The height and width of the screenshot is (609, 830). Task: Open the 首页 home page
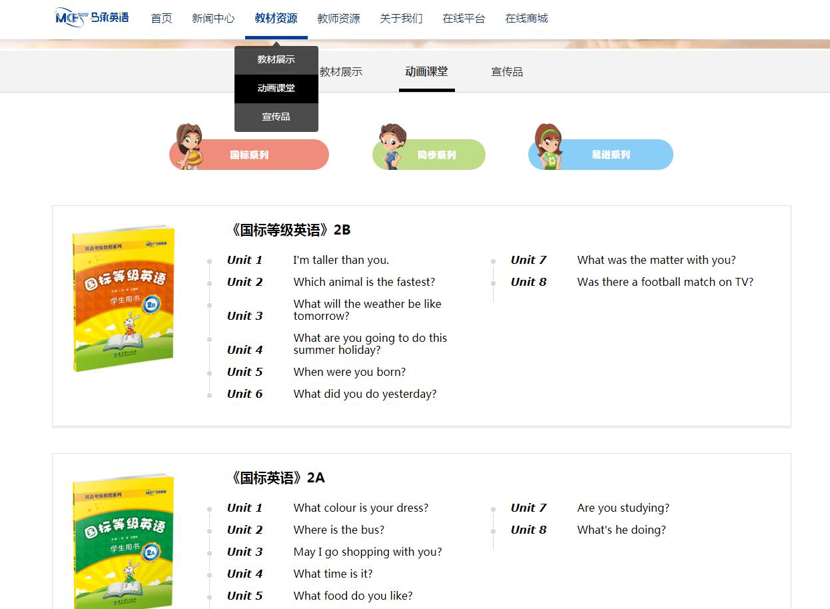[x=162, y=19]
